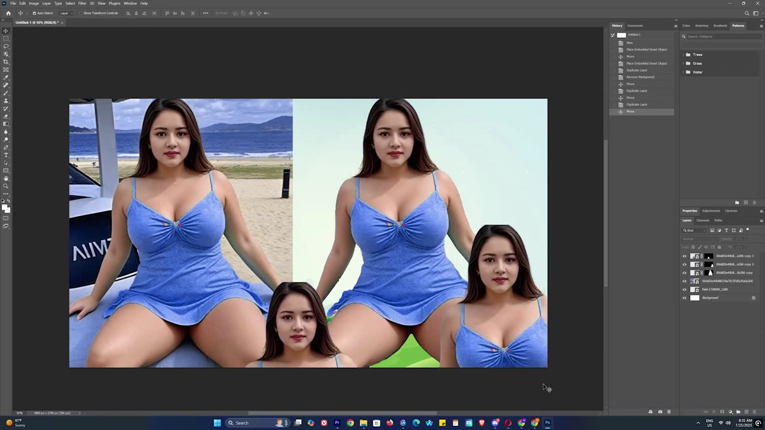Select the Crop tool
Image resolution: width=765 pixels, height=430 pixels.
[6, 62]
